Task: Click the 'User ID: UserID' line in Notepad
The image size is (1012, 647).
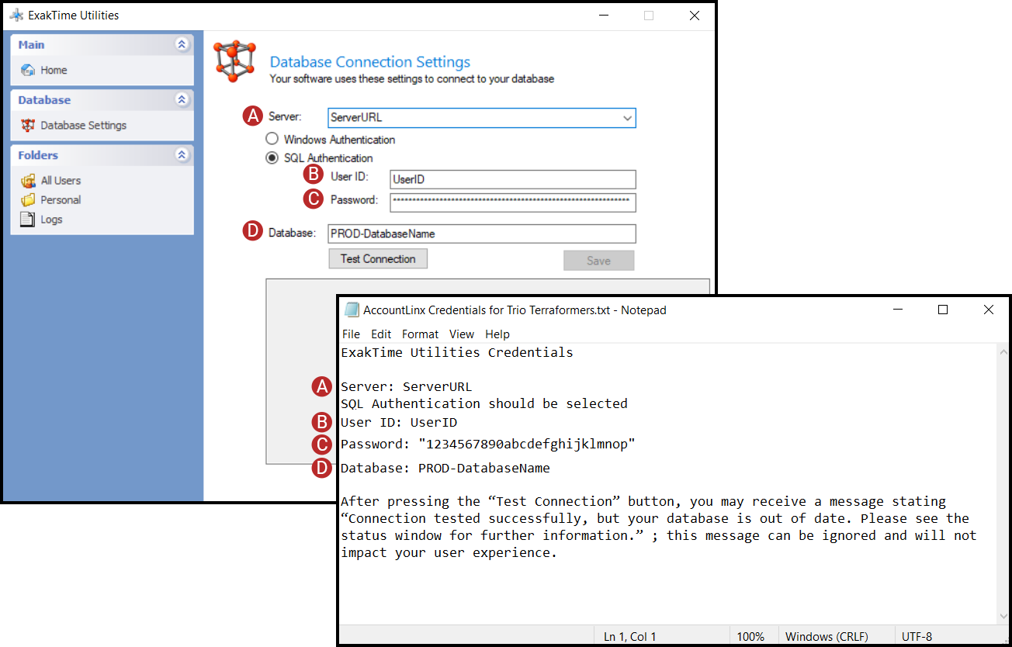Action: 399,423
